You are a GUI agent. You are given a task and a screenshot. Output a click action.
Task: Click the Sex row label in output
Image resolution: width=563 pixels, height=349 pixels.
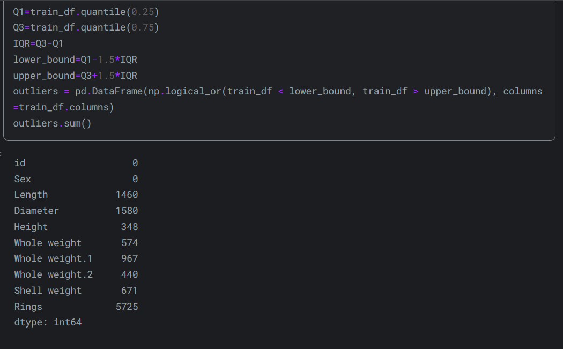23,179
